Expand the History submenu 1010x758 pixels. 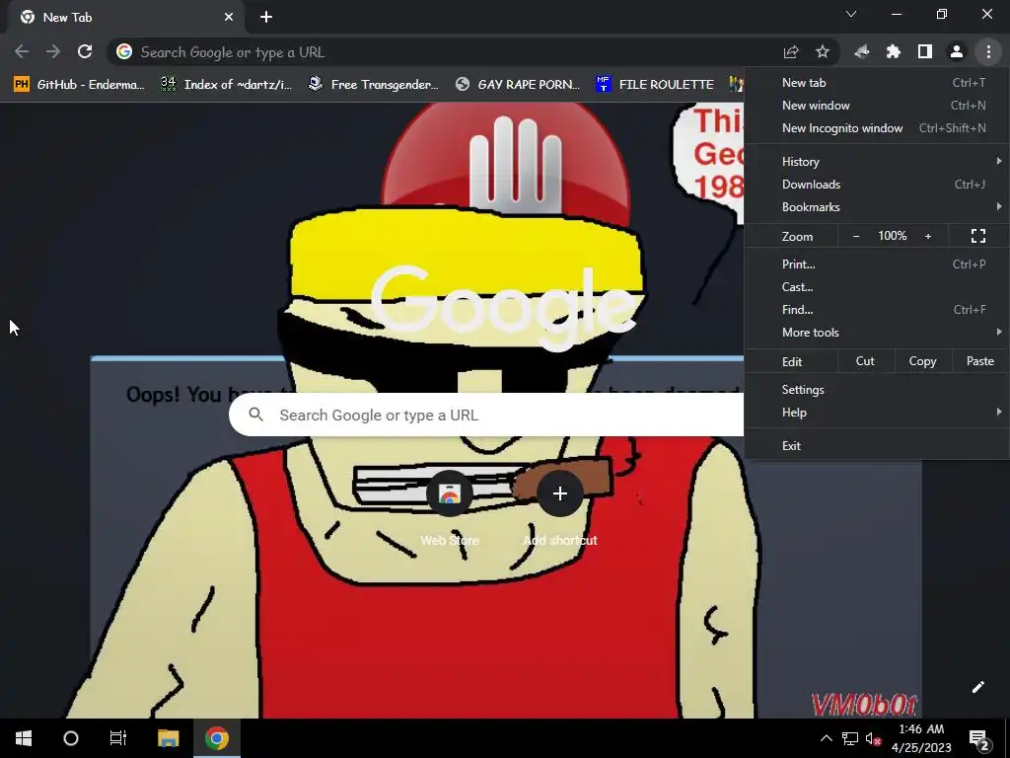877,162
